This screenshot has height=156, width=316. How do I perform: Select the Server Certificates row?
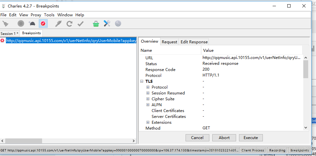click(221, 116)
